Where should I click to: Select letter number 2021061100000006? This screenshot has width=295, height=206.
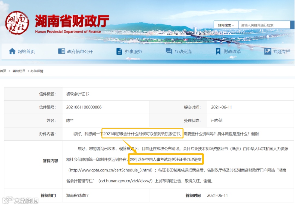84,107
